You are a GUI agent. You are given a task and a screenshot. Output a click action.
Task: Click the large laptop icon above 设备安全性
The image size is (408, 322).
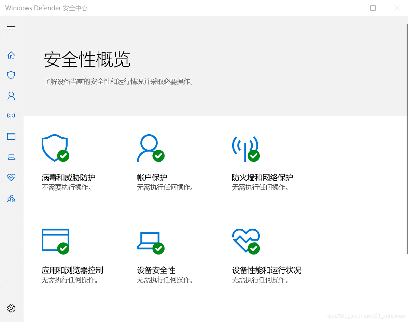coord(151,243)
